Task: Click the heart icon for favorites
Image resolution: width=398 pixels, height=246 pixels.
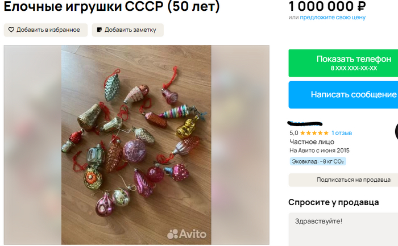Action: 11,30
